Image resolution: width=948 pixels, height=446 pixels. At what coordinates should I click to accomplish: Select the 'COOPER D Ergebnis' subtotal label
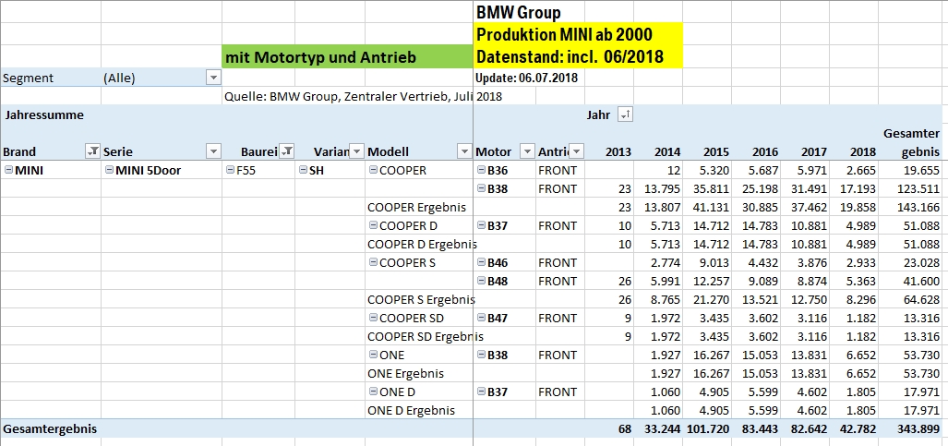click(422, 245)
